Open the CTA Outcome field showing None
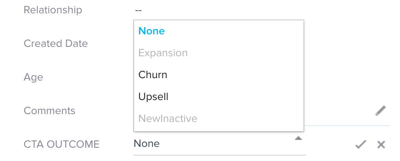The image size is (400, 161). point(219,144)
